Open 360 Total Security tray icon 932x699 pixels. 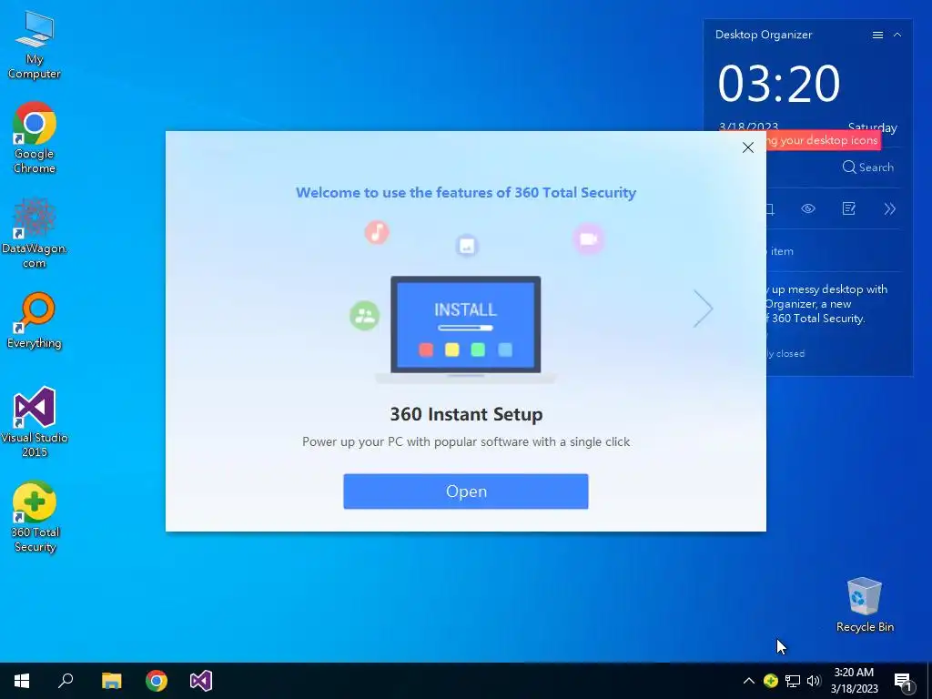pyautogui.click(x=771, y=681)
